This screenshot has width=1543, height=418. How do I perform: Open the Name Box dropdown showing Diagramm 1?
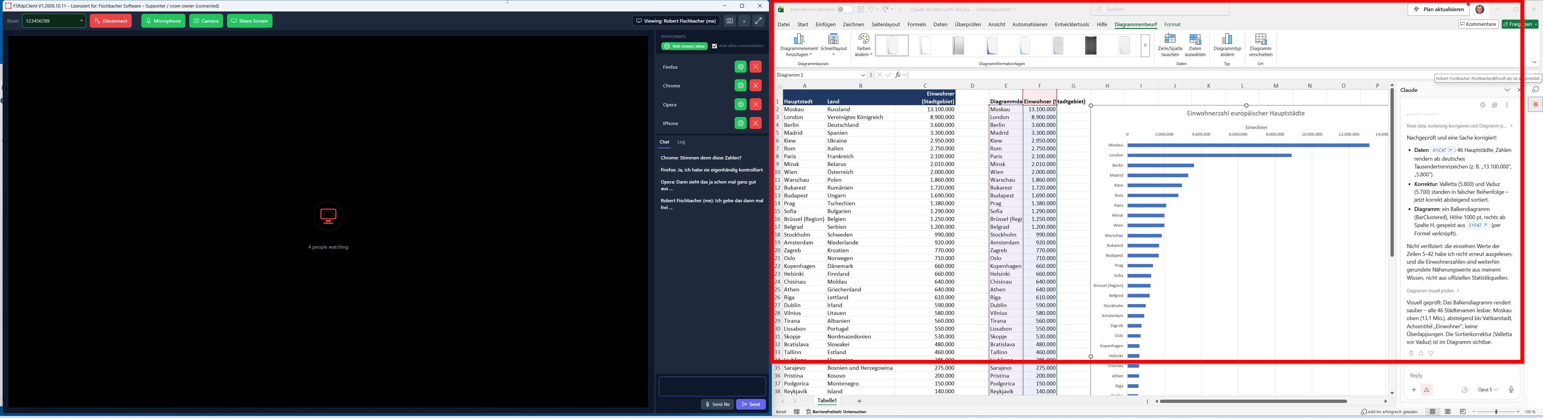863,75
